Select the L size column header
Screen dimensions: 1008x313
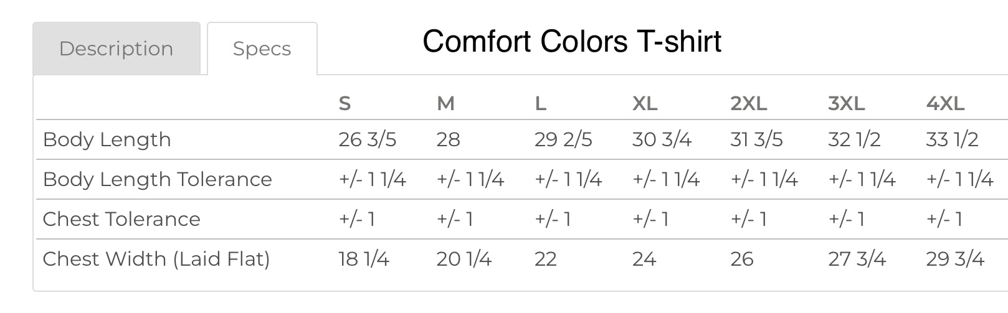pos(541,103)
